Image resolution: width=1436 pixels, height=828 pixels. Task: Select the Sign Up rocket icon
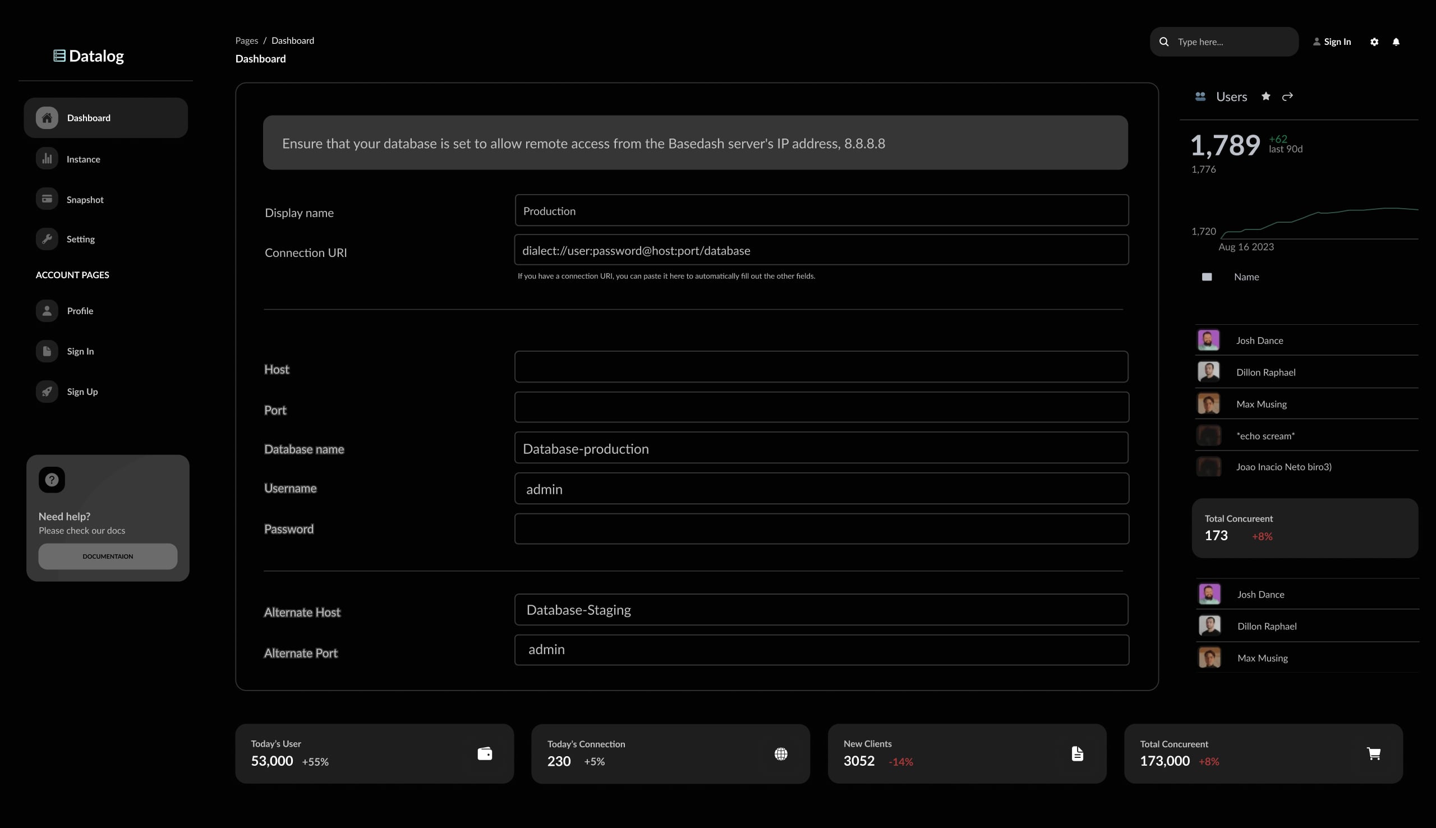[x=47, y=391]
